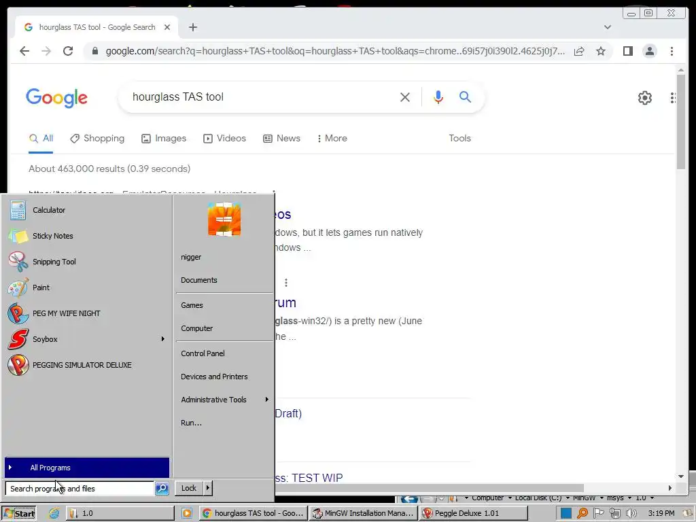696x522 pixels.
Task: Expand Administrative Tools submenu arrow
Action: (266, 400)
